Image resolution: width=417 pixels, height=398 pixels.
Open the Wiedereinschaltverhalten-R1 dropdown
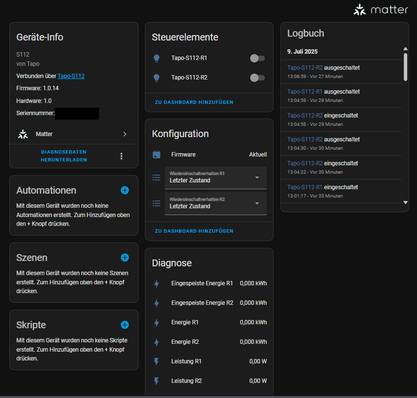(216, 178)
